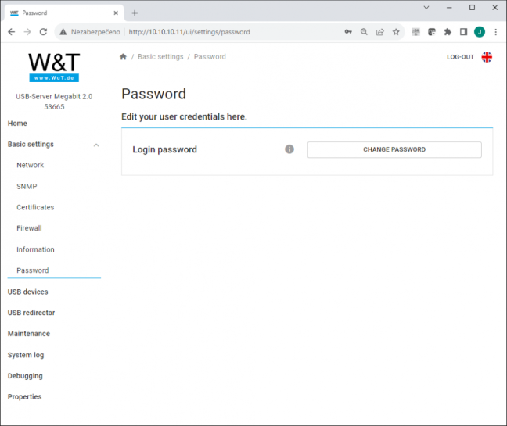Open the saved passwords key icon
This screenshot has height=426, width=507.
tap(348, 32)
